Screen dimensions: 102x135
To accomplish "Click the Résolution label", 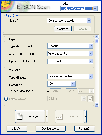I will pos(16,85).
